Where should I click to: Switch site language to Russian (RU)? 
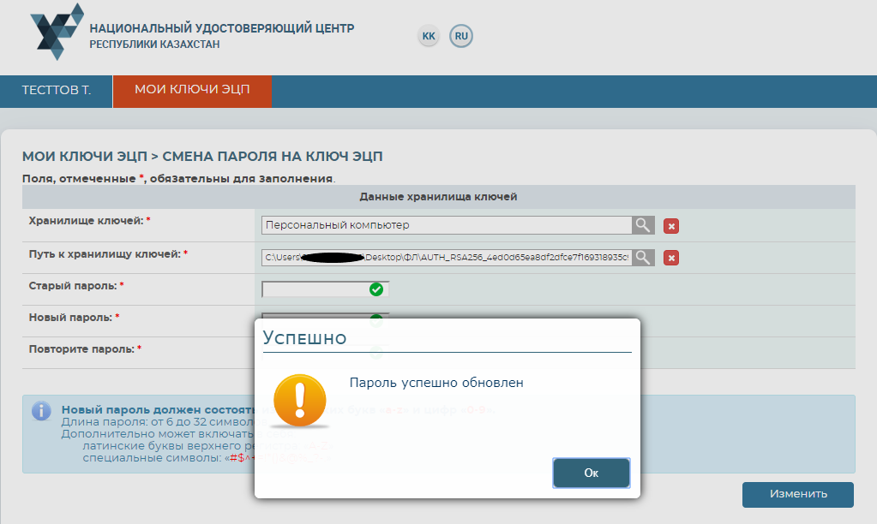click(461, 36)
